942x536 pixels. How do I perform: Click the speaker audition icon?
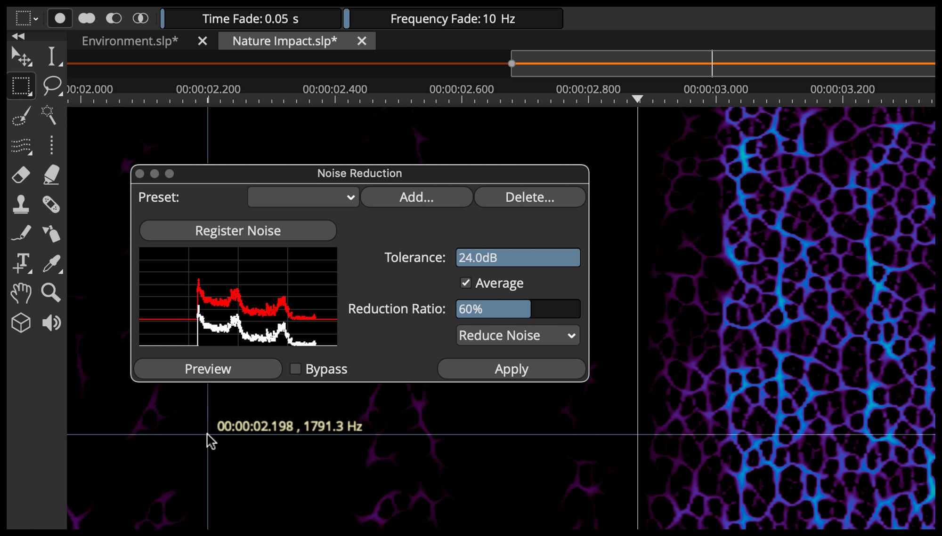point(51,323)
